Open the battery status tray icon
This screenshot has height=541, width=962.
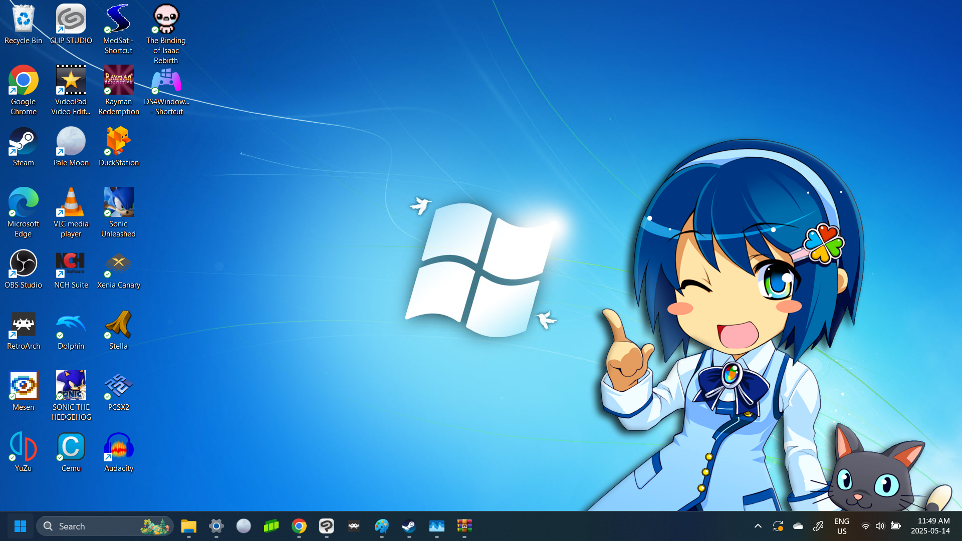(x=896, y=526)
